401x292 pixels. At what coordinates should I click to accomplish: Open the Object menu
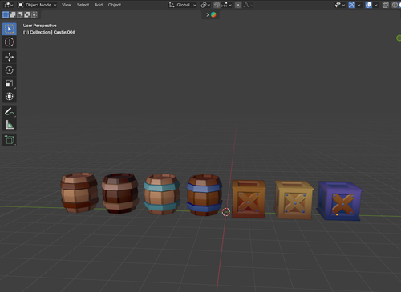point(115,5)
